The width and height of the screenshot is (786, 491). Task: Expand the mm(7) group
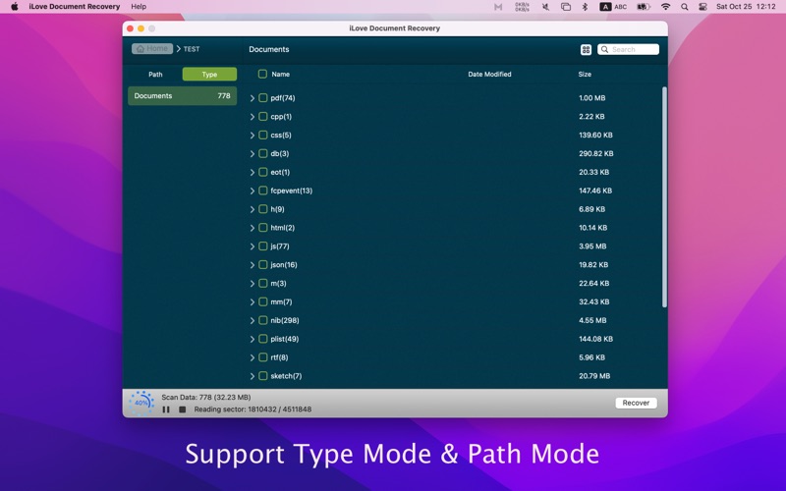(x=253, y=302)
